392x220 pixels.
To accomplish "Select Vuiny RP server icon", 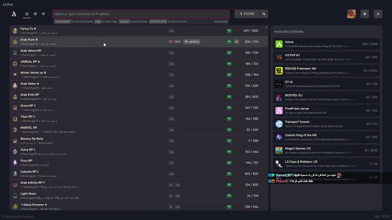I will (x=15, y=152).
